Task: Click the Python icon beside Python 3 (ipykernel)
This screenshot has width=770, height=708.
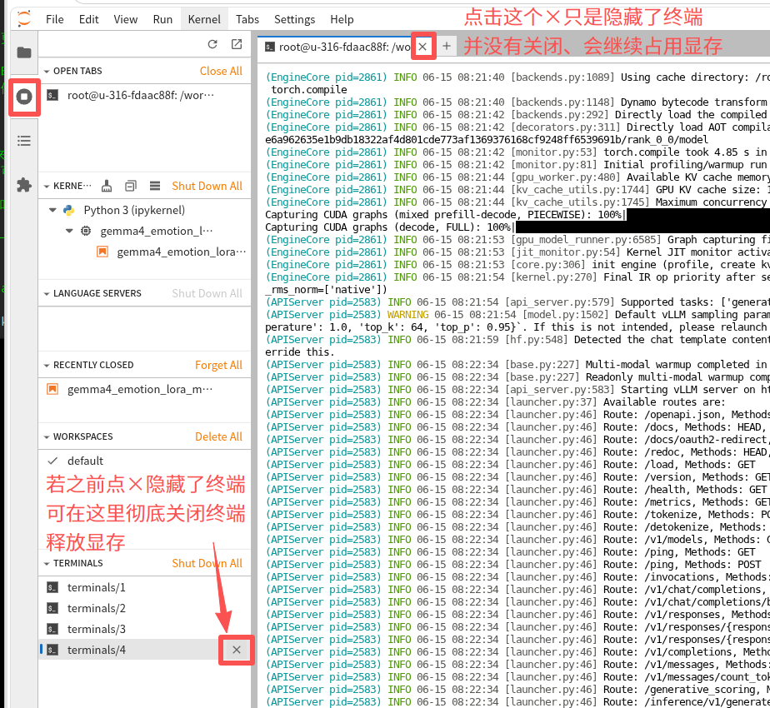Action: 68,210
